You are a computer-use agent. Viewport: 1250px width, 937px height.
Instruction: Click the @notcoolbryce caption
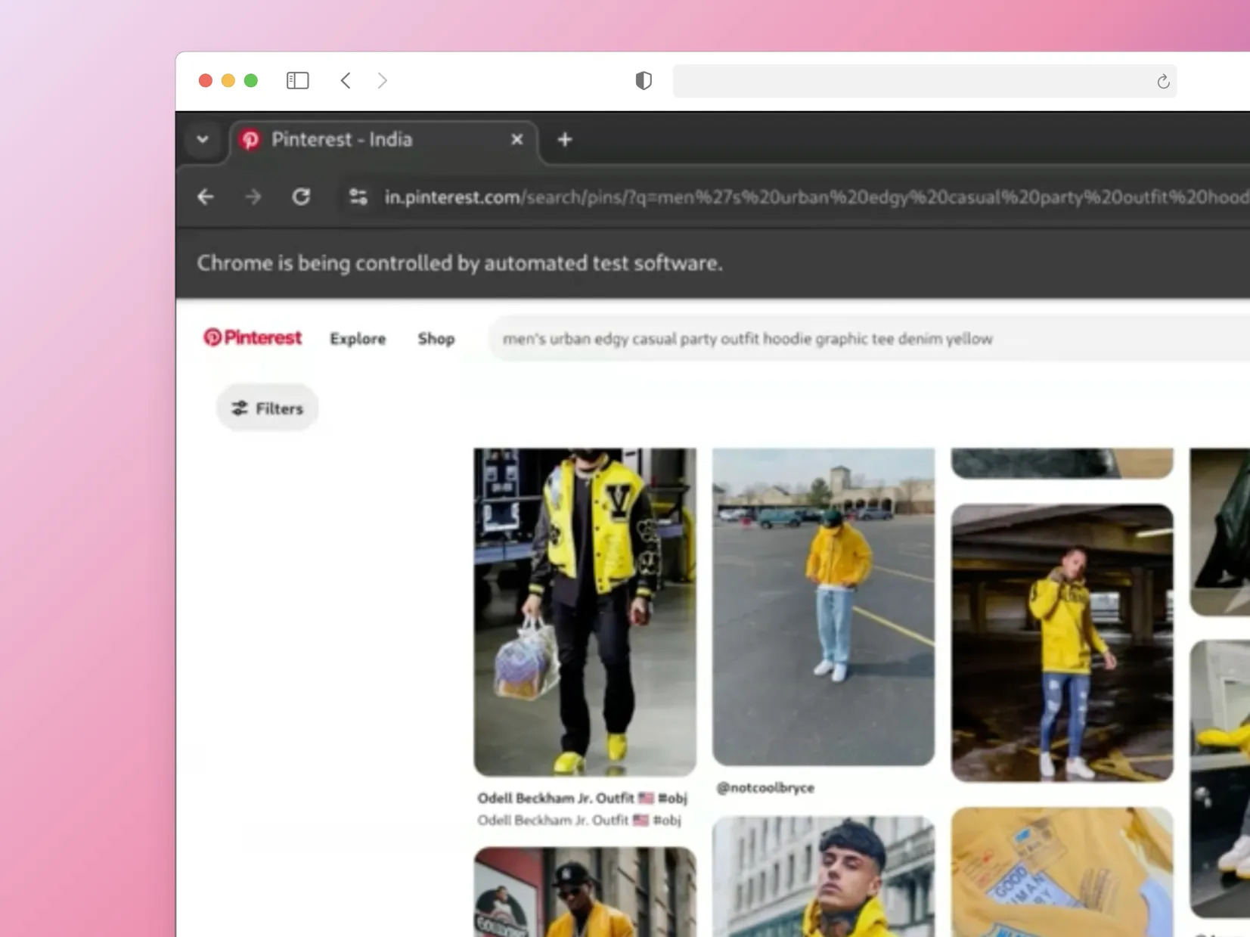(765, 787)
